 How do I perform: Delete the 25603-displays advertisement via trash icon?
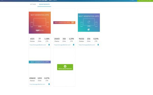click(74, 45)
